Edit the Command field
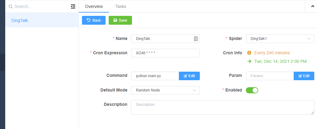This screenshot has width=318, height=129. coord(189,76)
